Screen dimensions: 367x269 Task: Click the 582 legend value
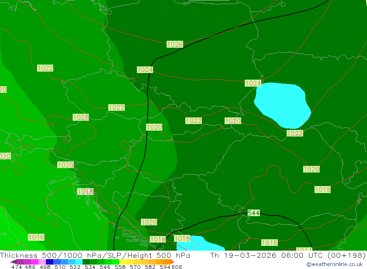tap(150, 267)
